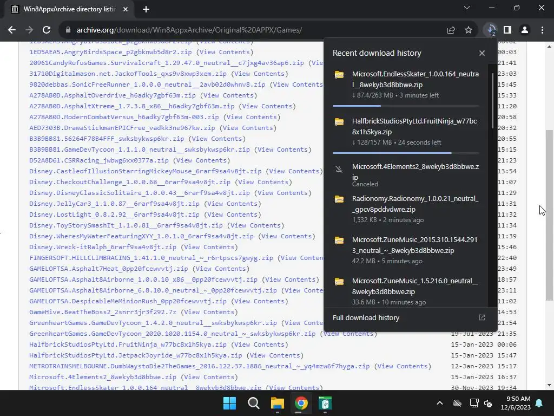Open Windows taskbar search
Screen dimensions: 554x416
pyautogui.click(x=253, y=403)
